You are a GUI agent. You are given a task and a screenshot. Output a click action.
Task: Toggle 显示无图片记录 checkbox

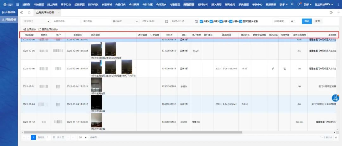coord(241,21)
